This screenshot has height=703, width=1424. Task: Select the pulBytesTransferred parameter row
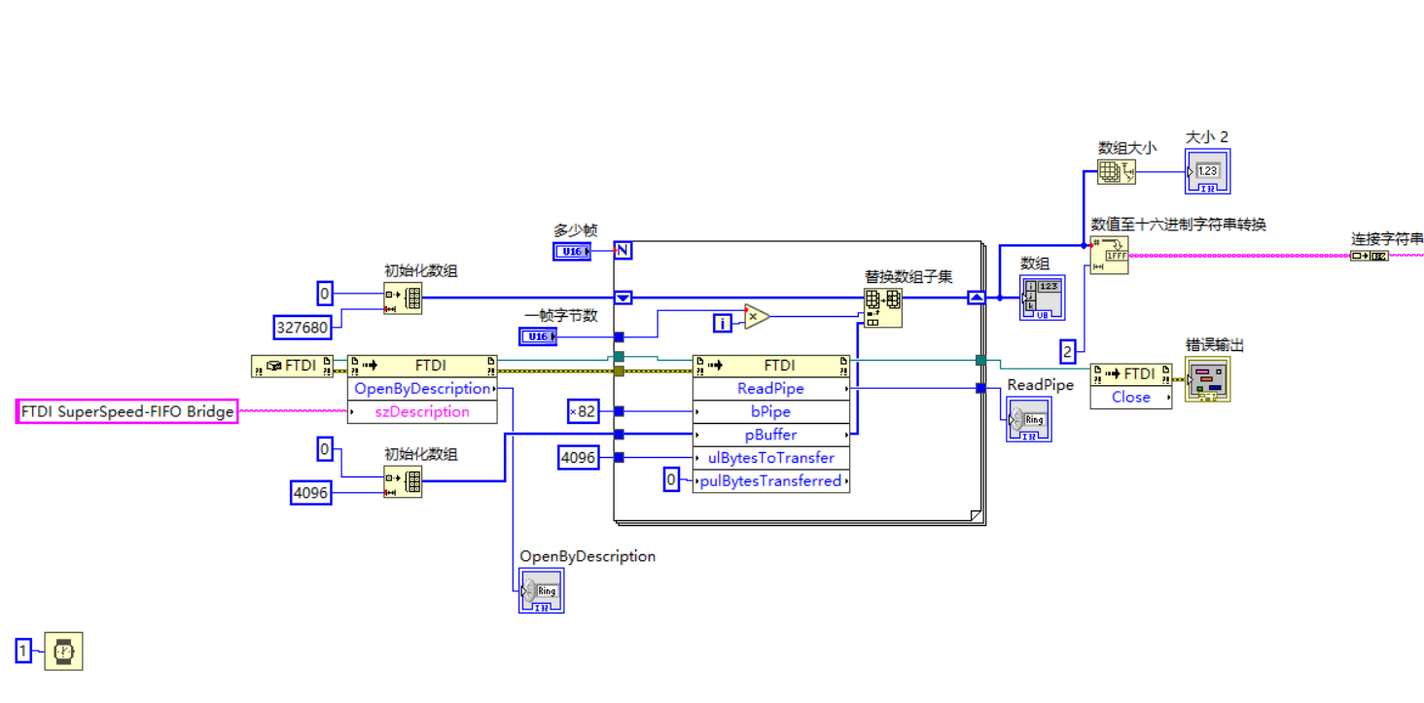(770, 481)
